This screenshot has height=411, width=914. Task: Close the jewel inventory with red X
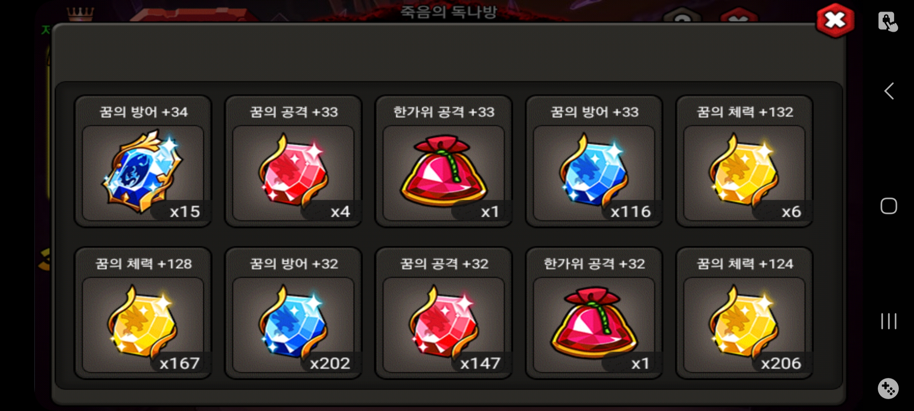tap(835, 20)
